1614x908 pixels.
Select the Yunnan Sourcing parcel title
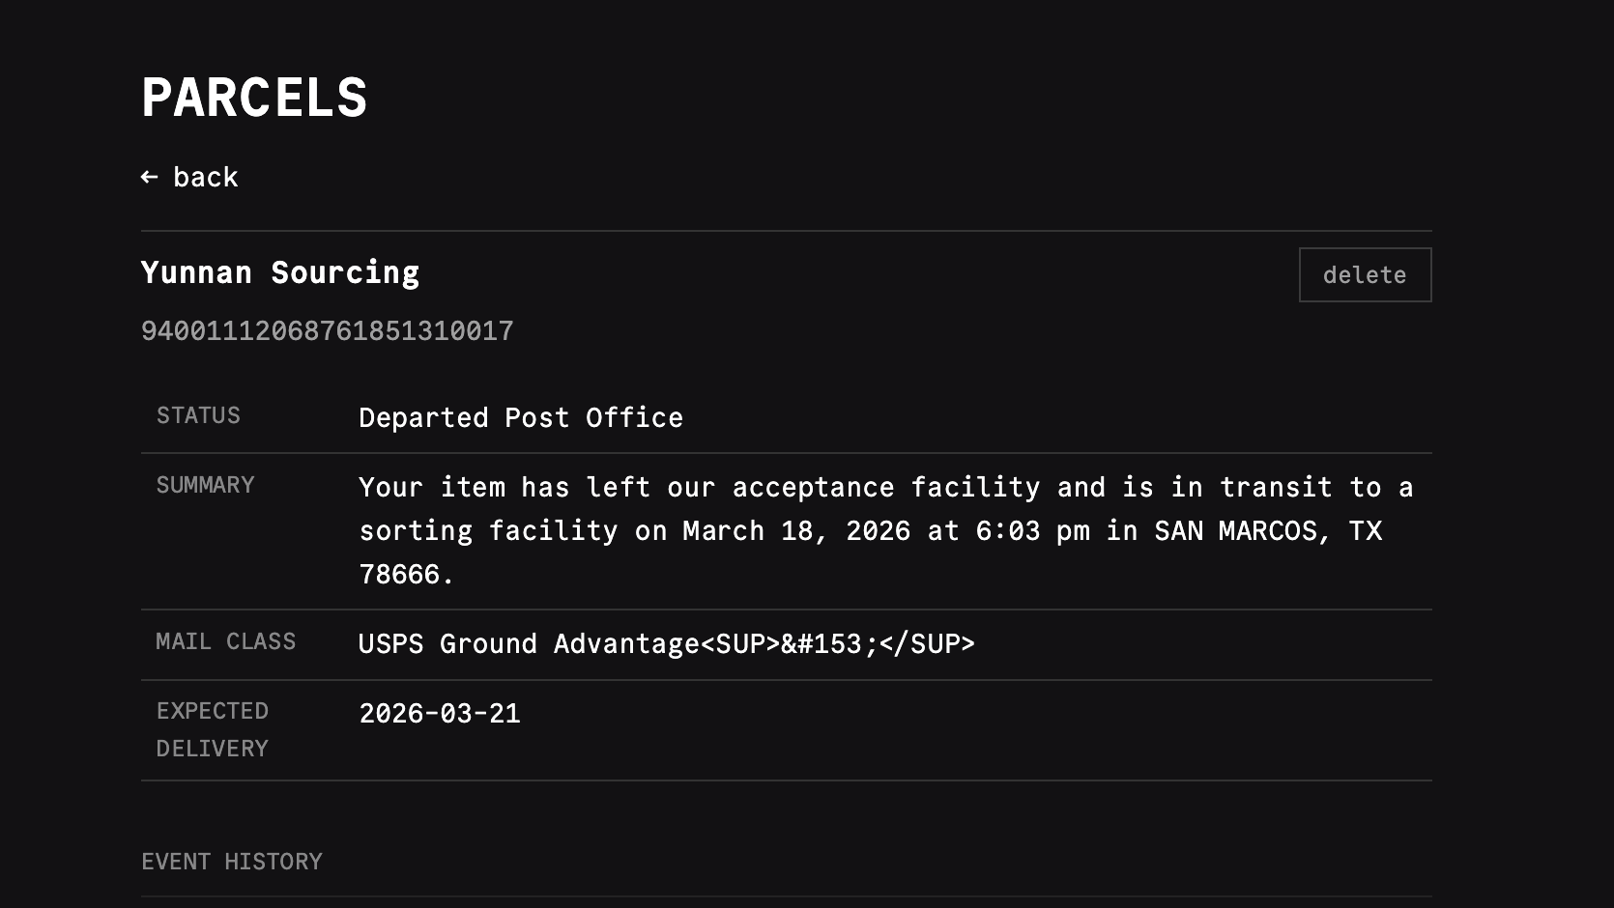(x=280, y=272)
